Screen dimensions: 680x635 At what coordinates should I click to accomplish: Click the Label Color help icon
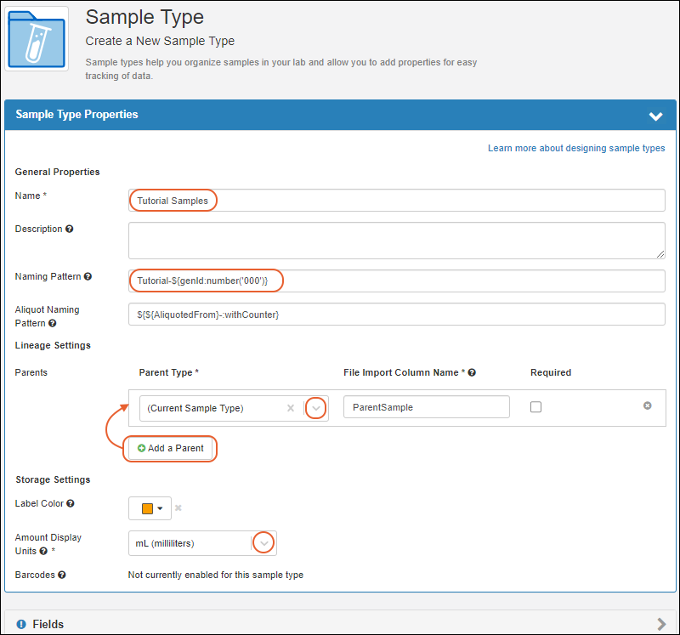[x=71, y=503]
